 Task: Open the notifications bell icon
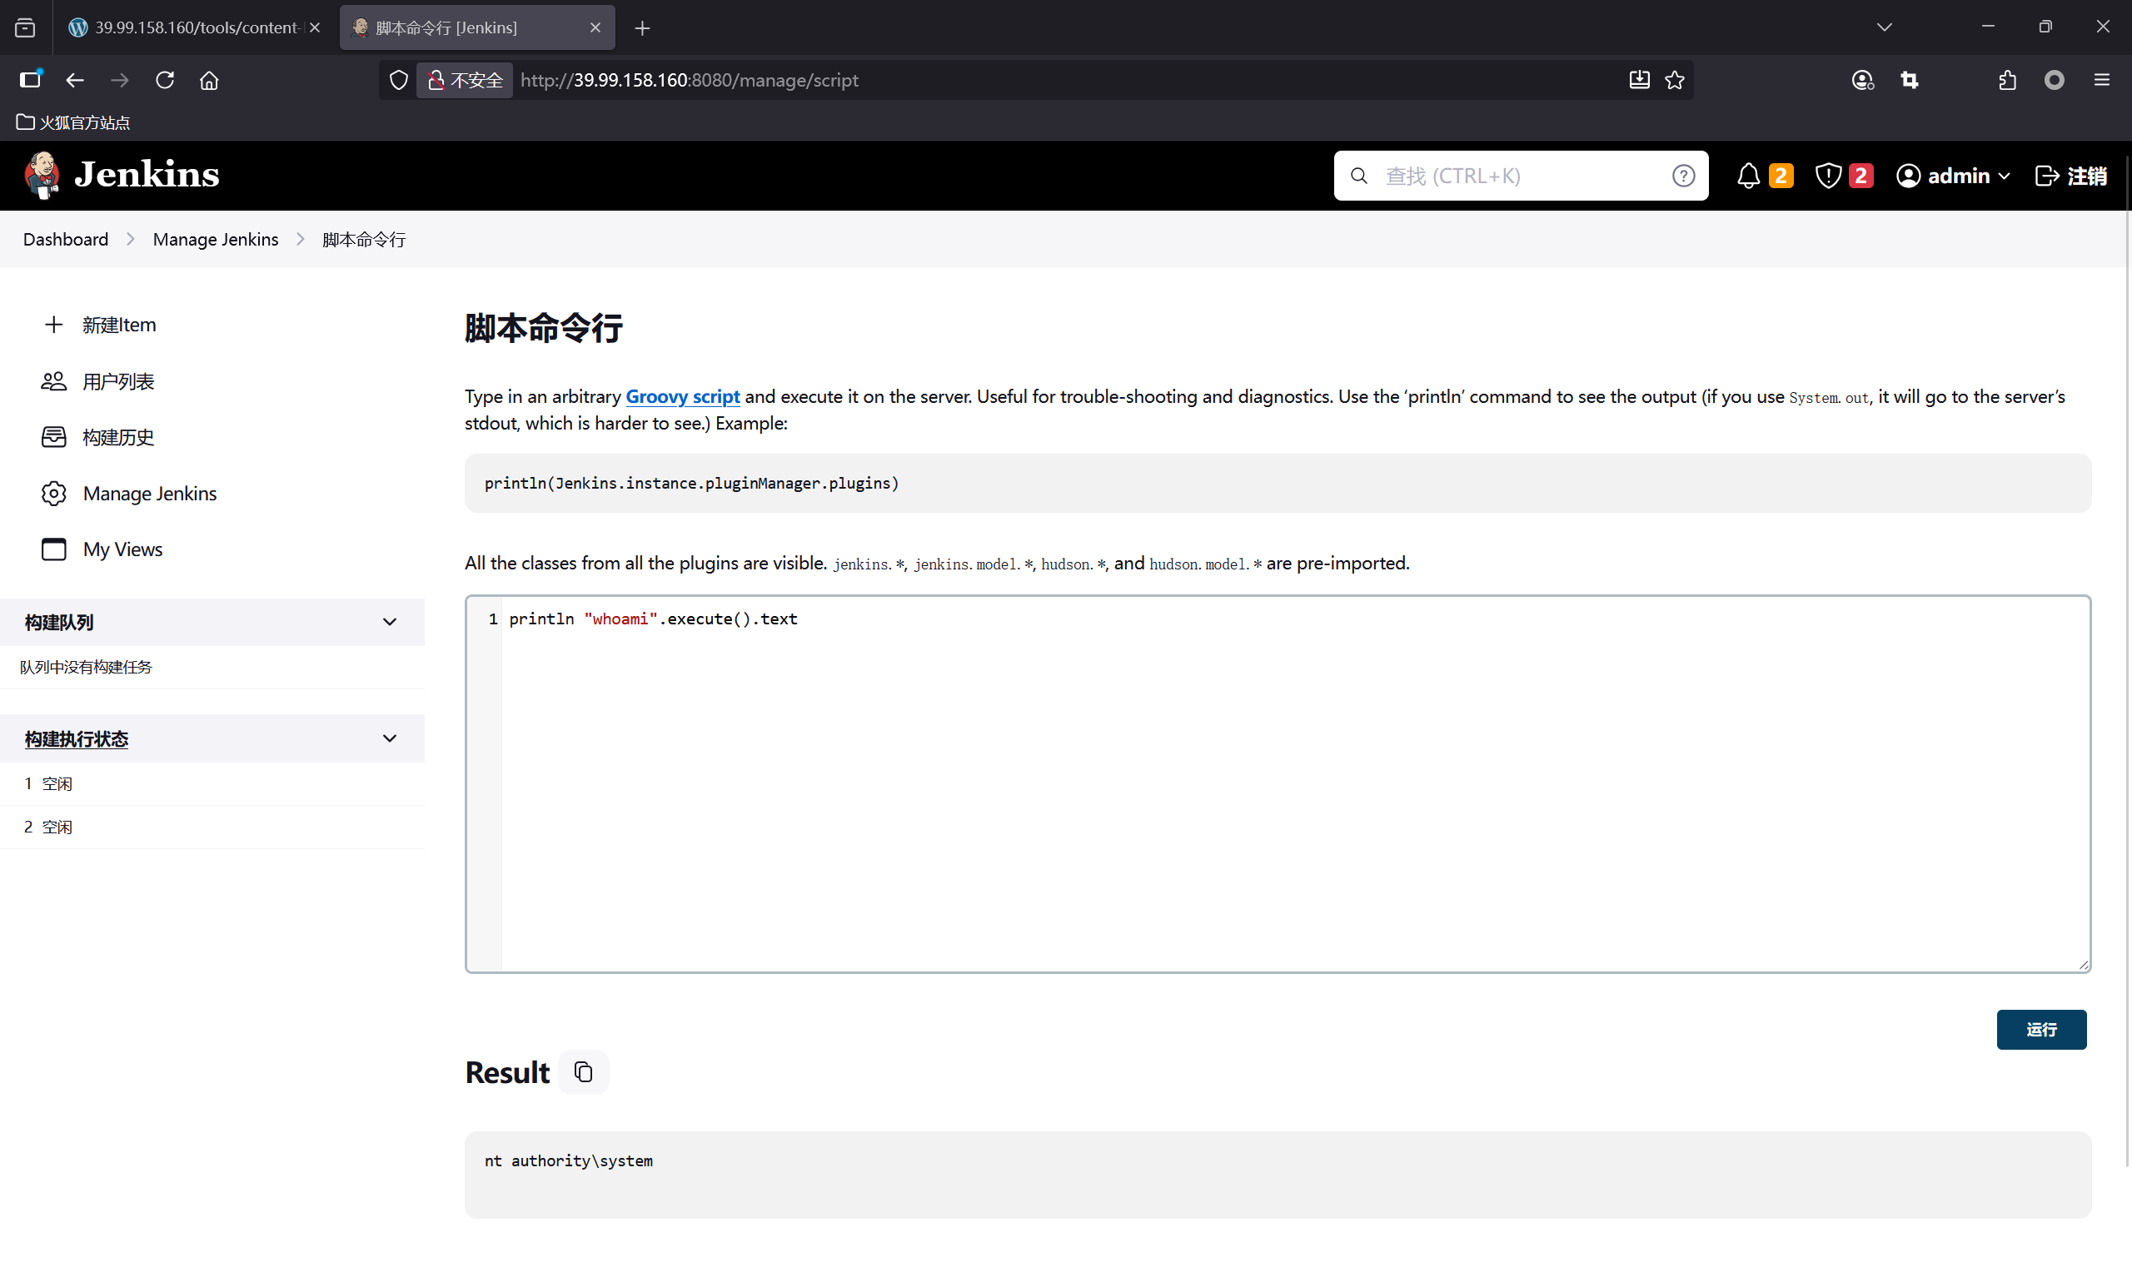(1748, 176)
